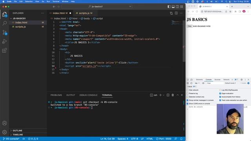Uncheck Group similar messages in console
Screen dimensions: 251x141
(187, 100)
